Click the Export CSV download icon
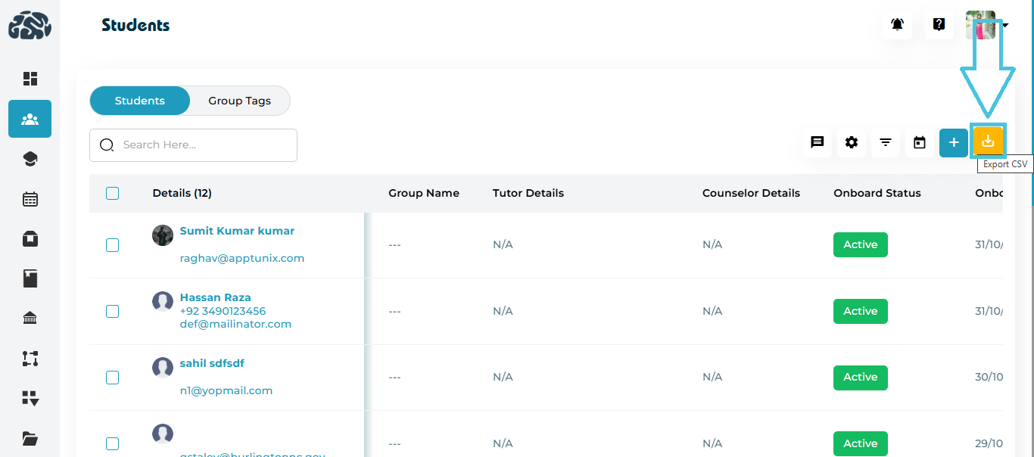 tap(988, 142)
